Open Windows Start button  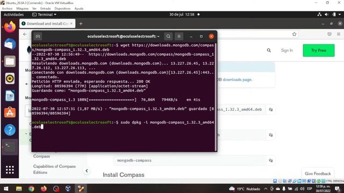[6, 189]
